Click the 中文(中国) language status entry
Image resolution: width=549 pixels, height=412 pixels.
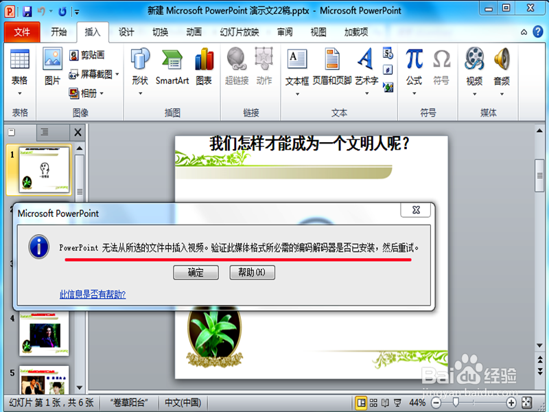tap(183, 402)
